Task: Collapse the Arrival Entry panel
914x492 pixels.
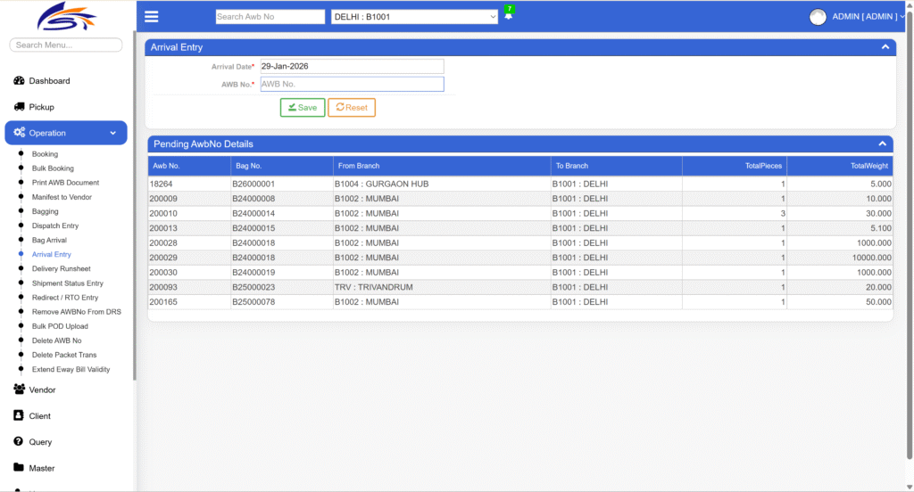Action: (x=885, y=47)
